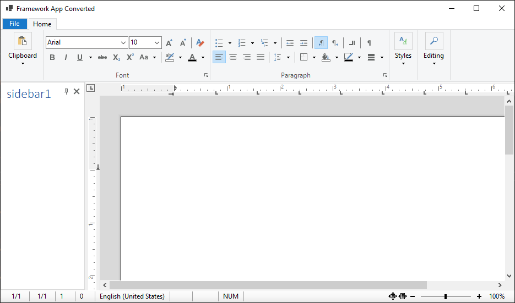Justify the paragraph text
Viewport: 515px width, 303px height.
tap(261, 57)
